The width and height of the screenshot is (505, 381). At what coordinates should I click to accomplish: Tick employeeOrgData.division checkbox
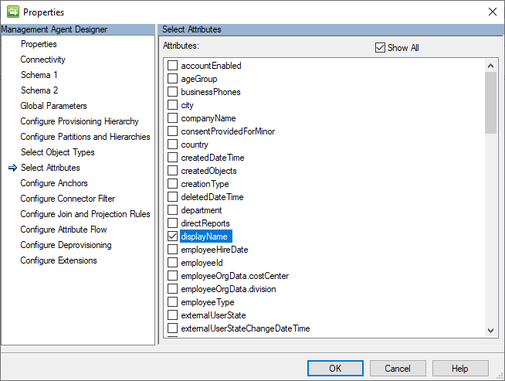(x=173, y=289)
